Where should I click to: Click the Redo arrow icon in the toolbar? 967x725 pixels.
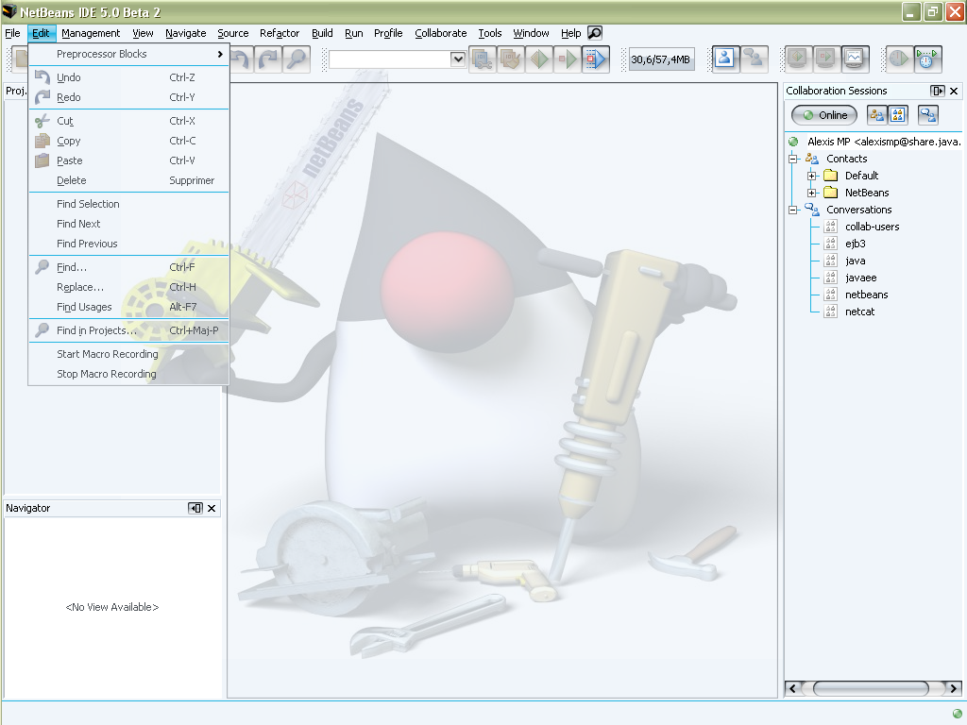(x=269, y=59)
